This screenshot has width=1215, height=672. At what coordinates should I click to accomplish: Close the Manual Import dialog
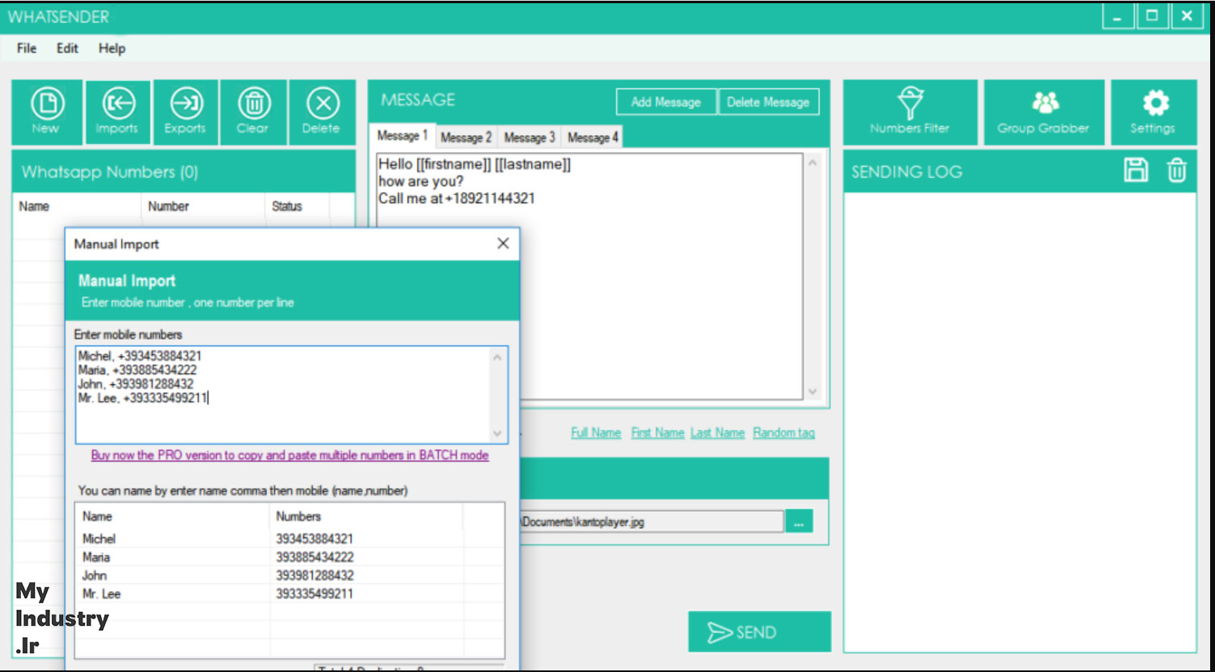503,243
